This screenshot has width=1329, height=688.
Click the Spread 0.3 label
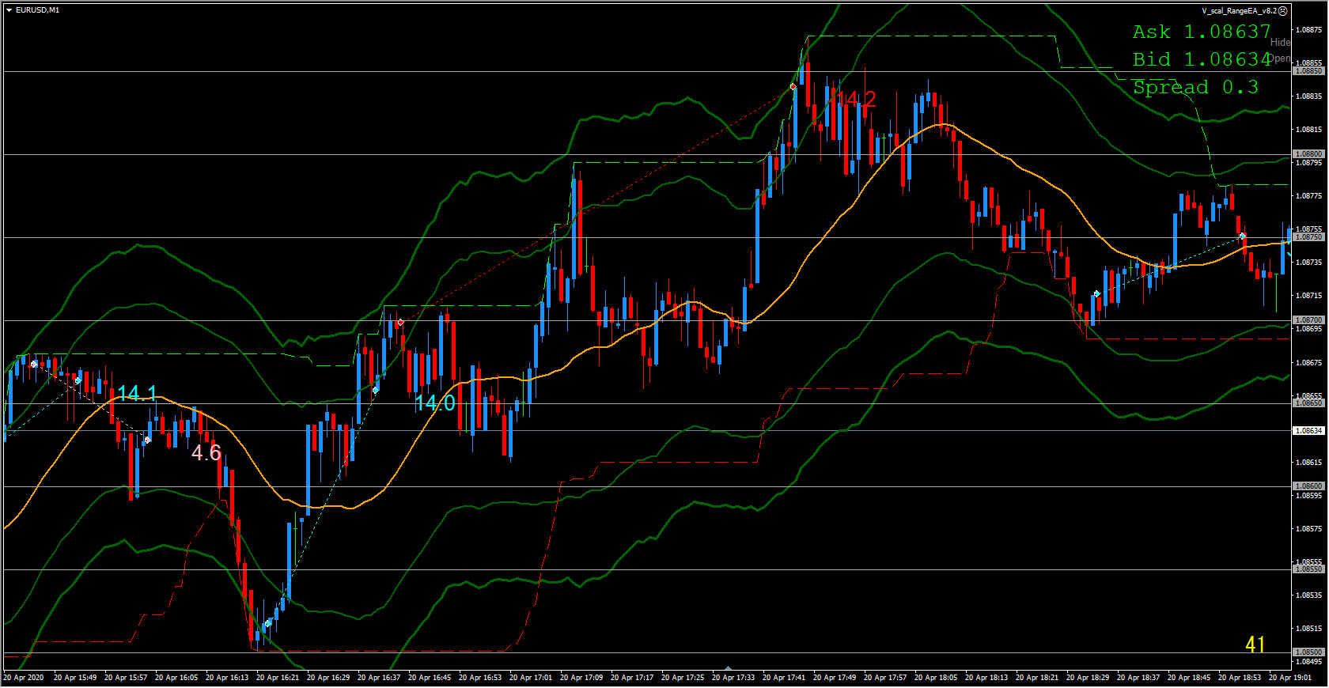[x=1195, y=87]
